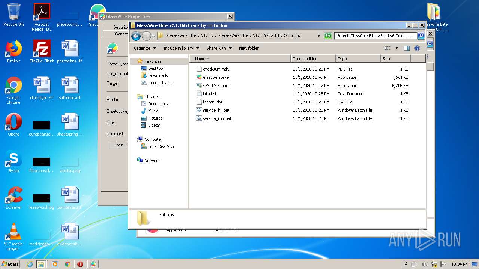Open the Include in library dropdown

click(x=181, y=48)
